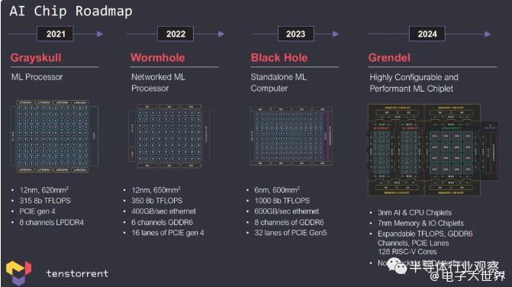The width and height of the screenshot is (512, 287).
Task: Open the Grendel chiplet diagram
Action: (x=433, y=150)
